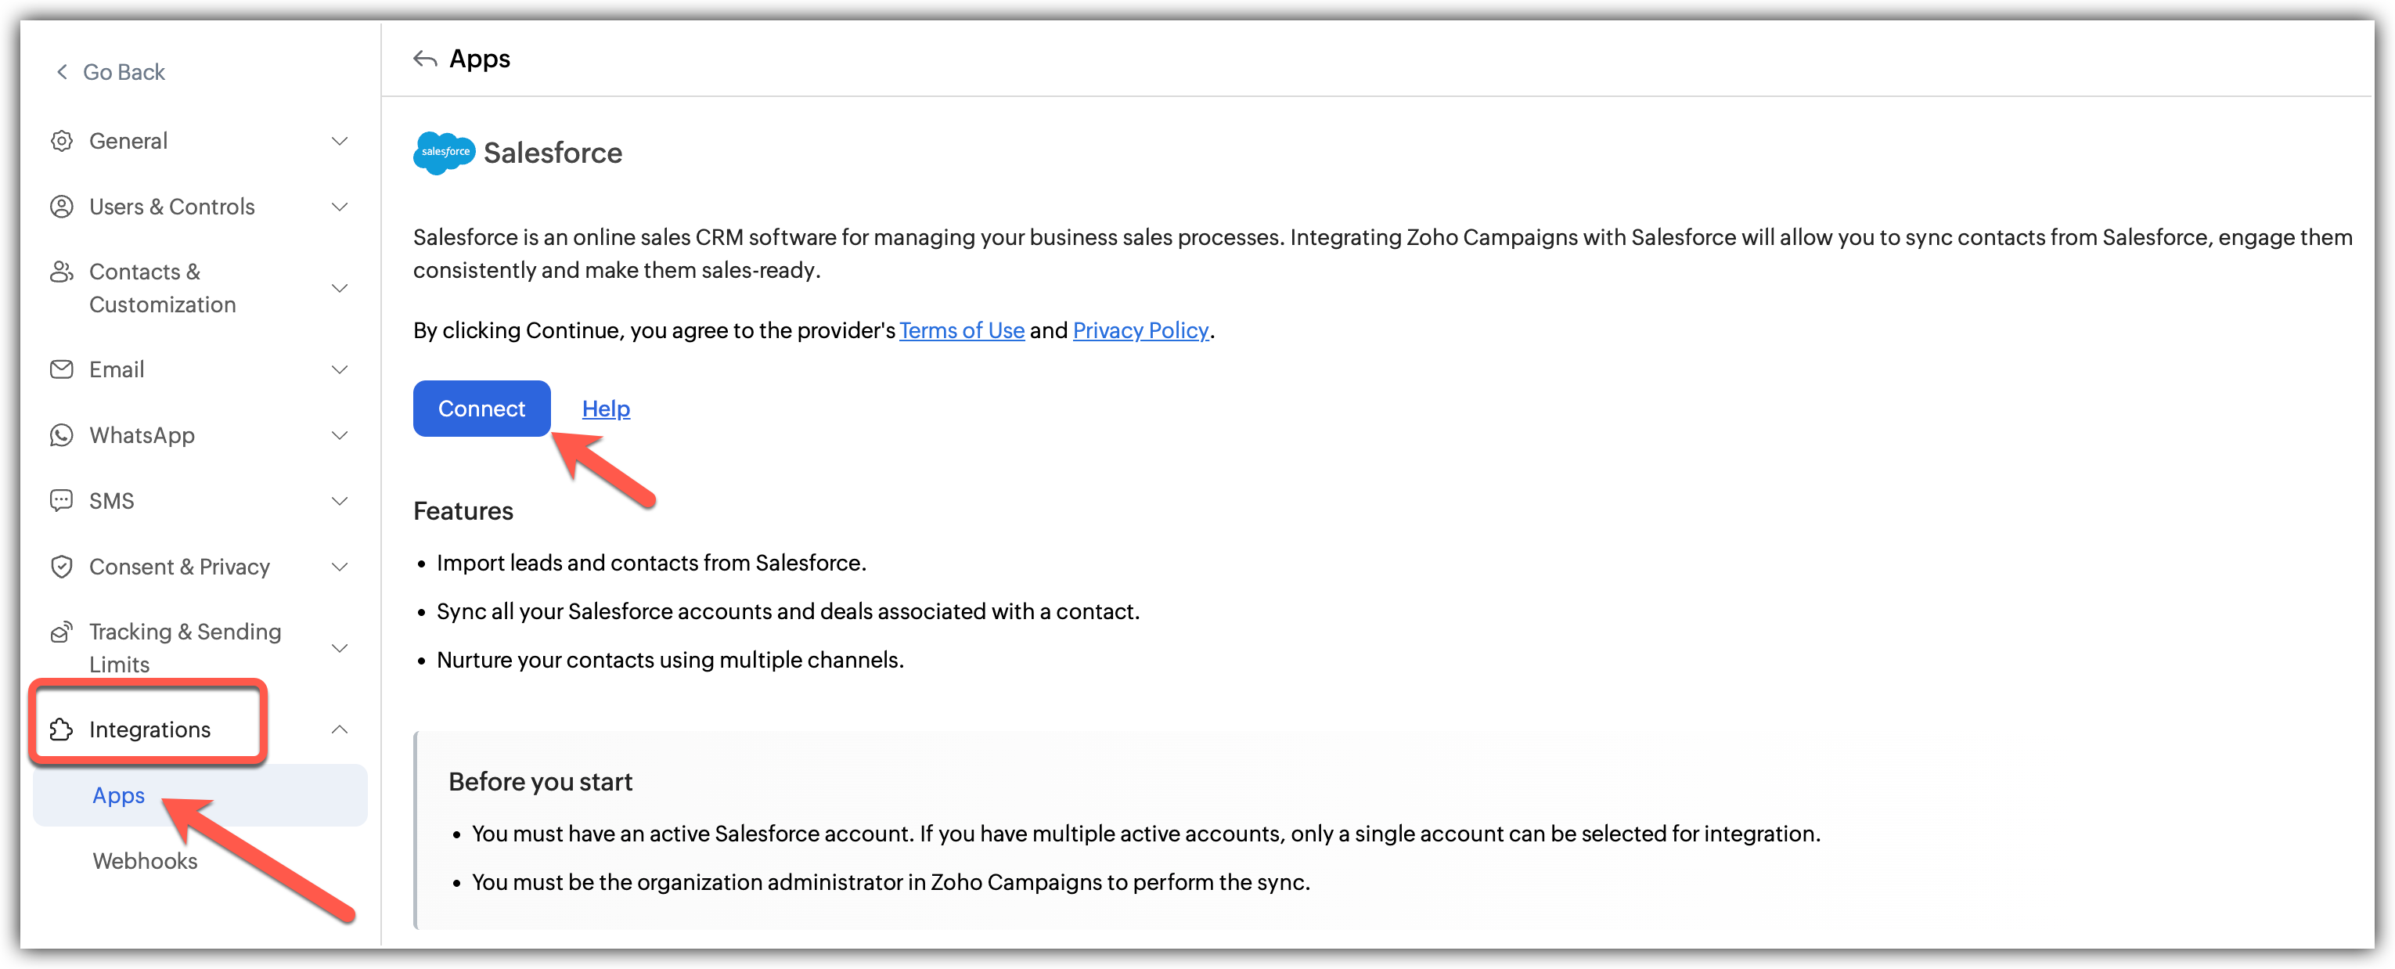The width and height of the screenshot is (2395, 969).
Task: Open the Terms of Use link
Action: 961,330
